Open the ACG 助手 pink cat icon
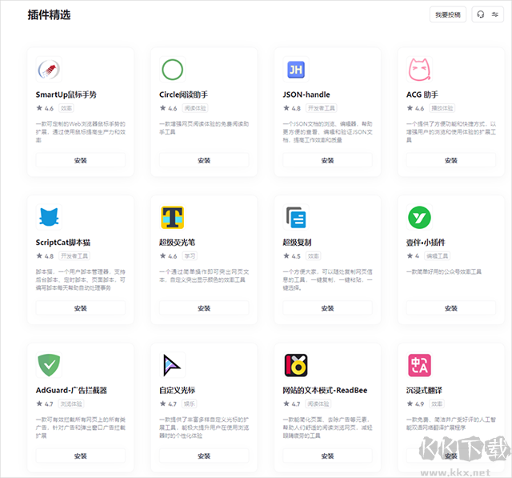This screenshot has width=512, height=478. [419, 70]
